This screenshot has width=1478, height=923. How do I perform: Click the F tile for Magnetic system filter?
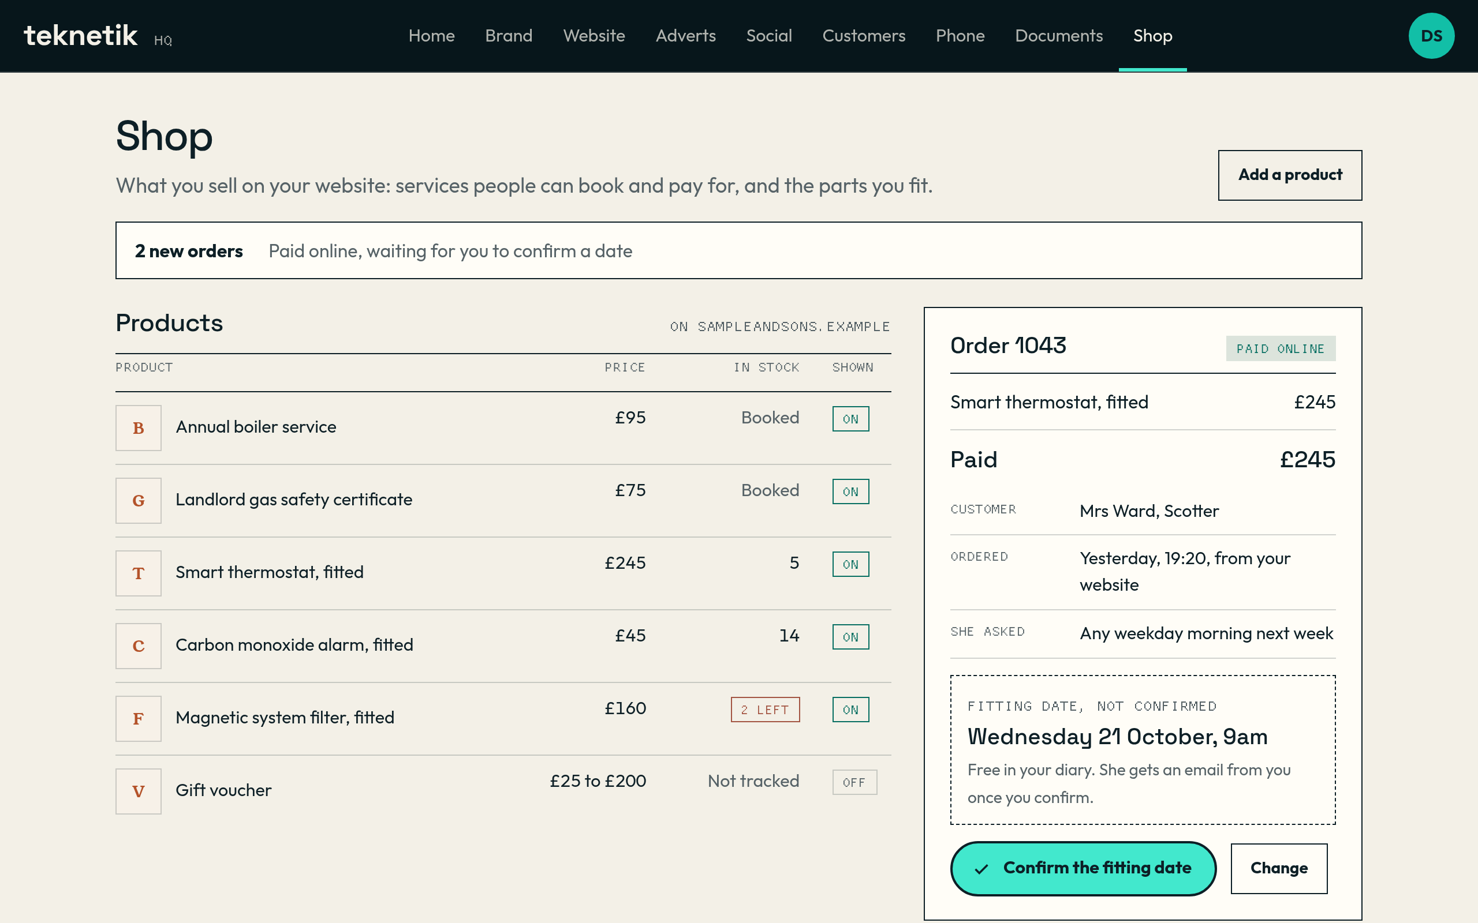139,719
